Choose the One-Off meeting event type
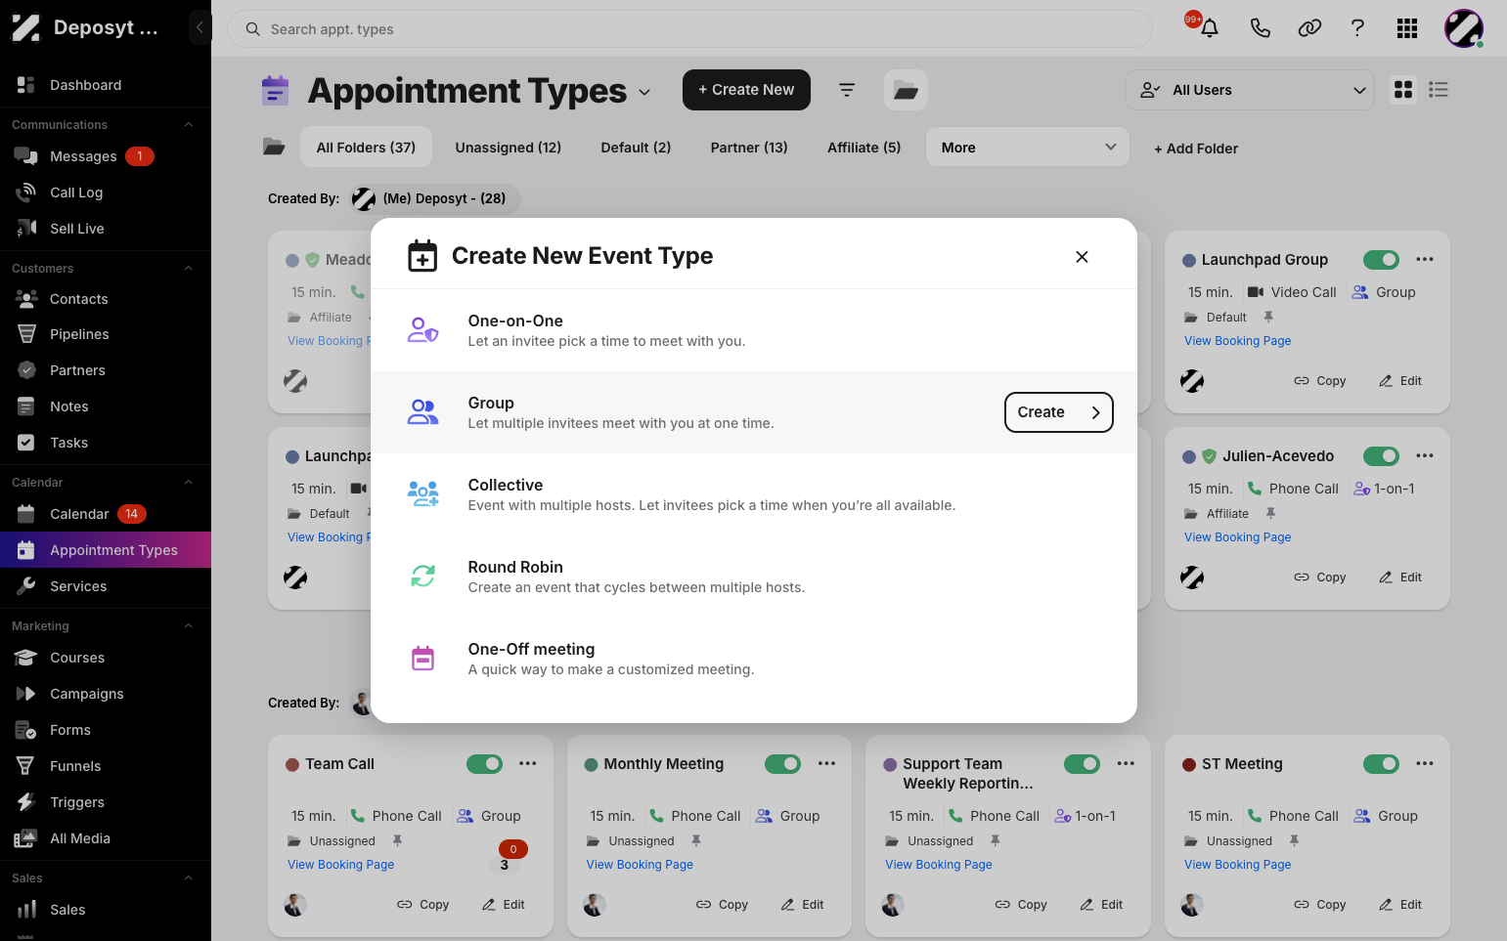The width and height of the screenshot is (1507, 941). pyautogui.click(x=753, y=659)
